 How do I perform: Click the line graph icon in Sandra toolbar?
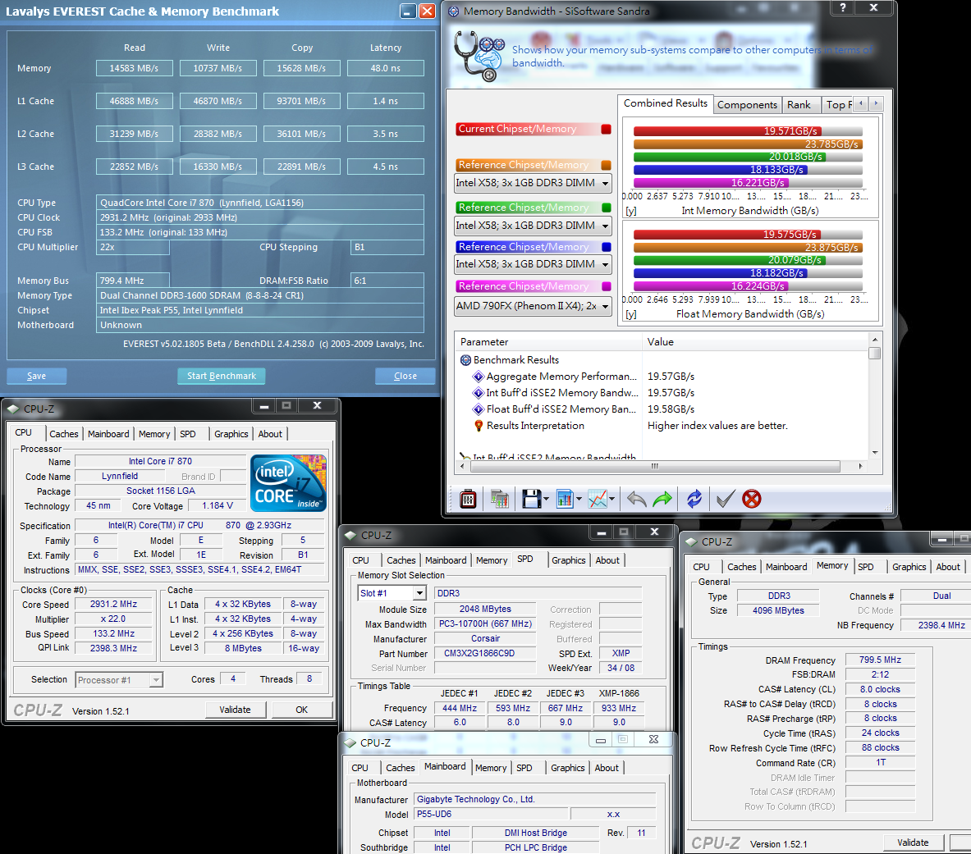tap(598, 499)
